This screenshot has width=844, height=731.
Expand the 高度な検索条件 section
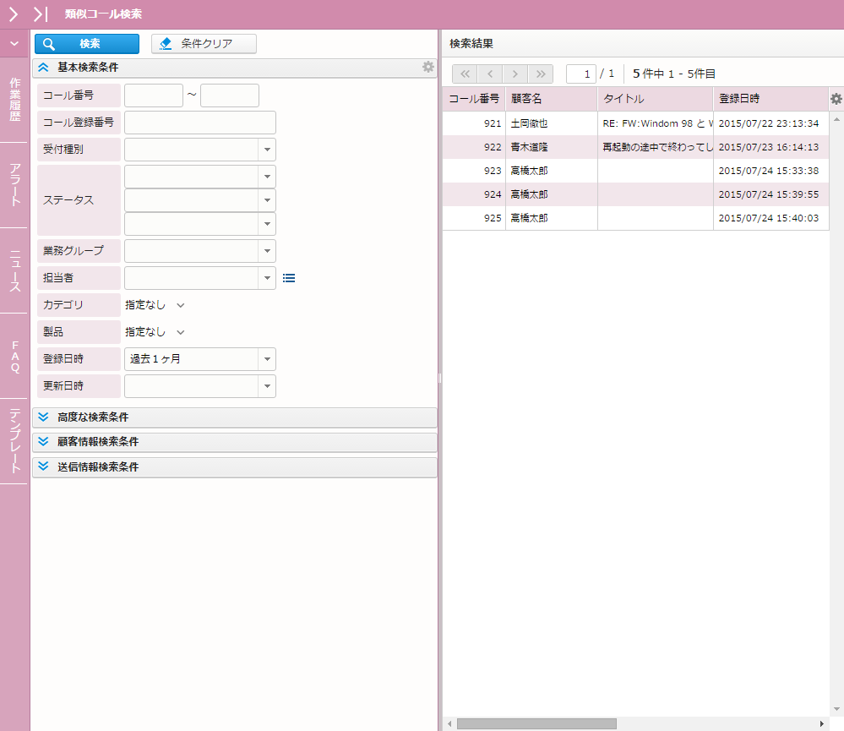pos(44,417)
